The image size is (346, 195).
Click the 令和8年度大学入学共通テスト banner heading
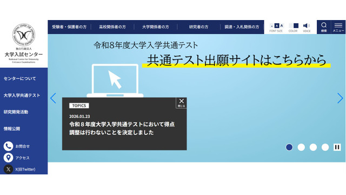[146, 45]
